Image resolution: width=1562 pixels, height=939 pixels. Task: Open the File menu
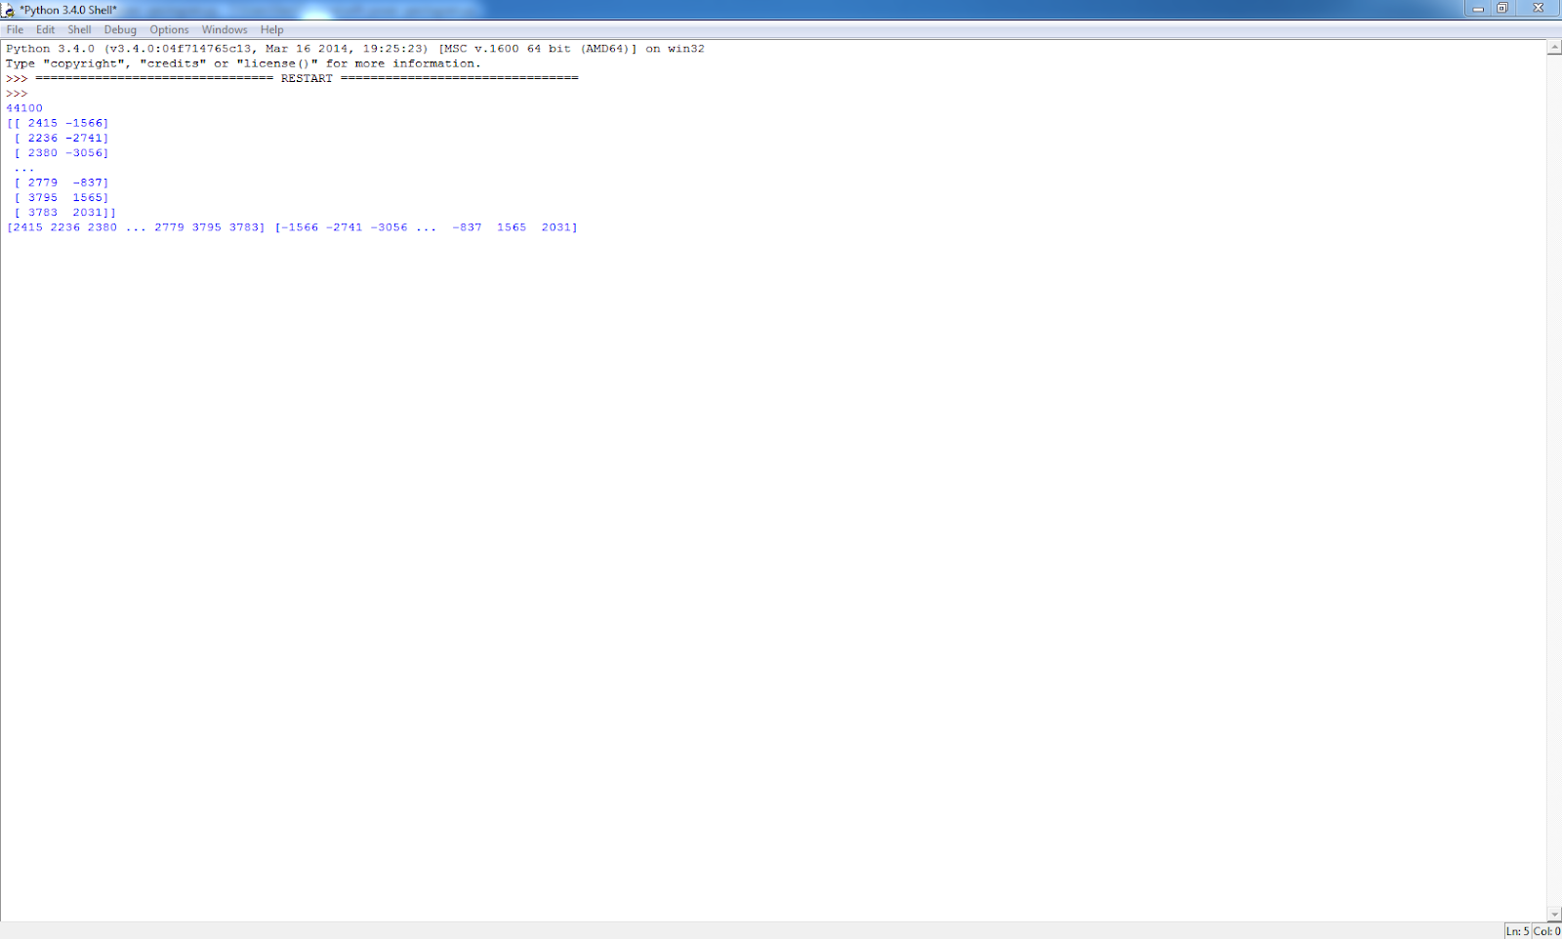[x=15, y=29]
